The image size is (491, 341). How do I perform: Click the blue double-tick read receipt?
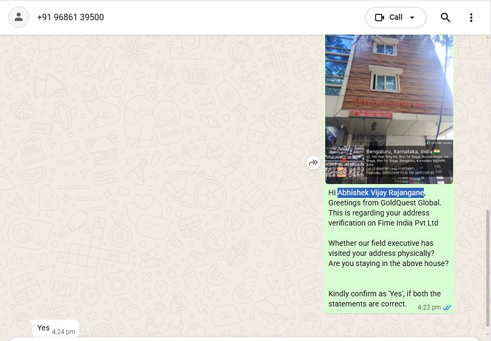tap(447, 307)
